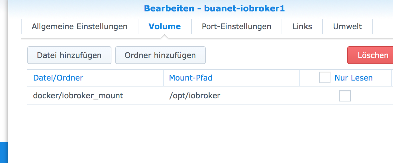The height and width of the screenshot is (163, 393).
Task: Enable read-only for the docker/iobroker_mount row
Action: pos(345,95)
